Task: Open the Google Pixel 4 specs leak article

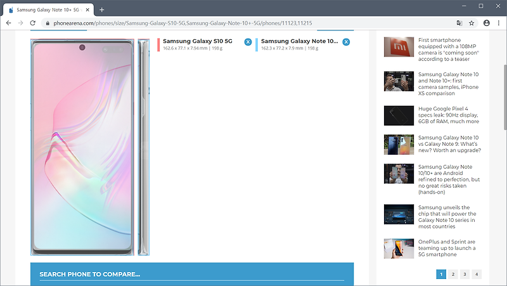Action: click(x=449, y=115)
